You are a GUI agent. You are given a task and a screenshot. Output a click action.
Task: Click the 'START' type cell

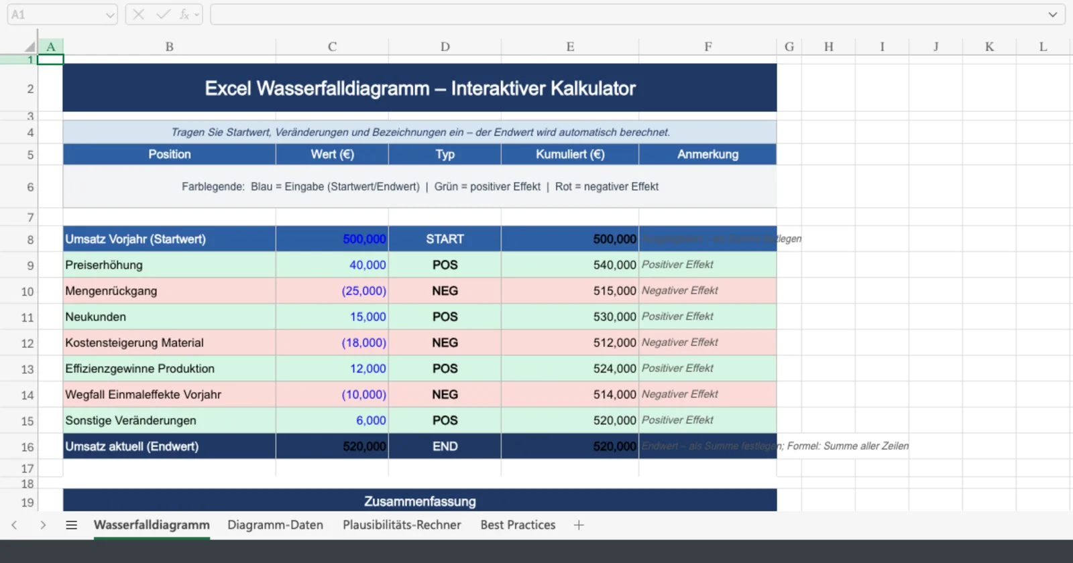click(x=445, y=239)
